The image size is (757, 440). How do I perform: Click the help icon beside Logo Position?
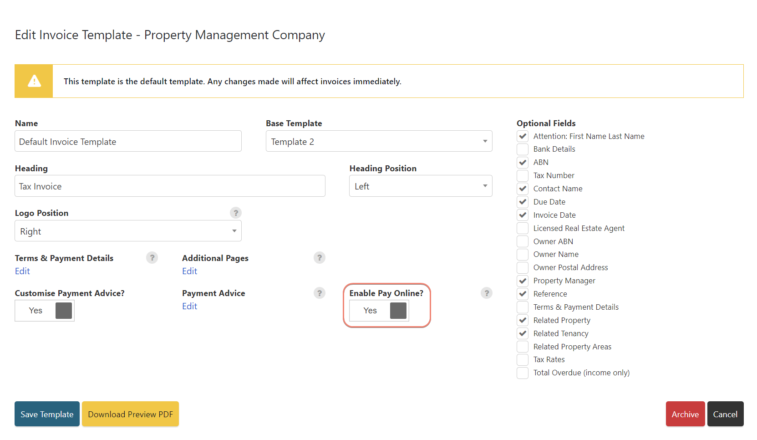point(235,213)
